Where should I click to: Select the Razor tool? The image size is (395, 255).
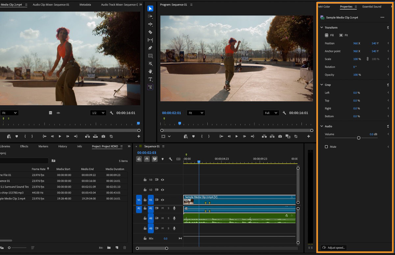150,32
